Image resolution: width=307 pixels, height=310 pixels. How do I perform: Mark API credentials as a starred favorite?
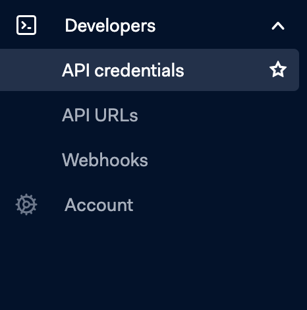pos(278,70)
